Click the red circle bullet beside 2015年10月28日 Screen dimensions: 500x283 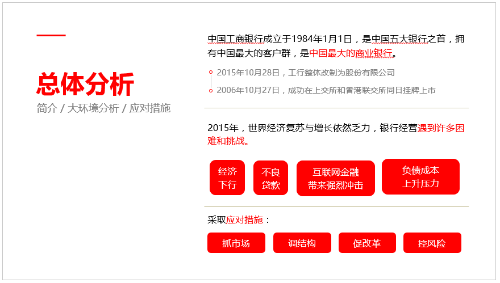pos(211,72)
